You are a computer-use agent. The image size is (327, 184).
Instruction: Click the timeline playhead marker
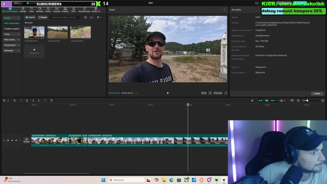(188, 105)
